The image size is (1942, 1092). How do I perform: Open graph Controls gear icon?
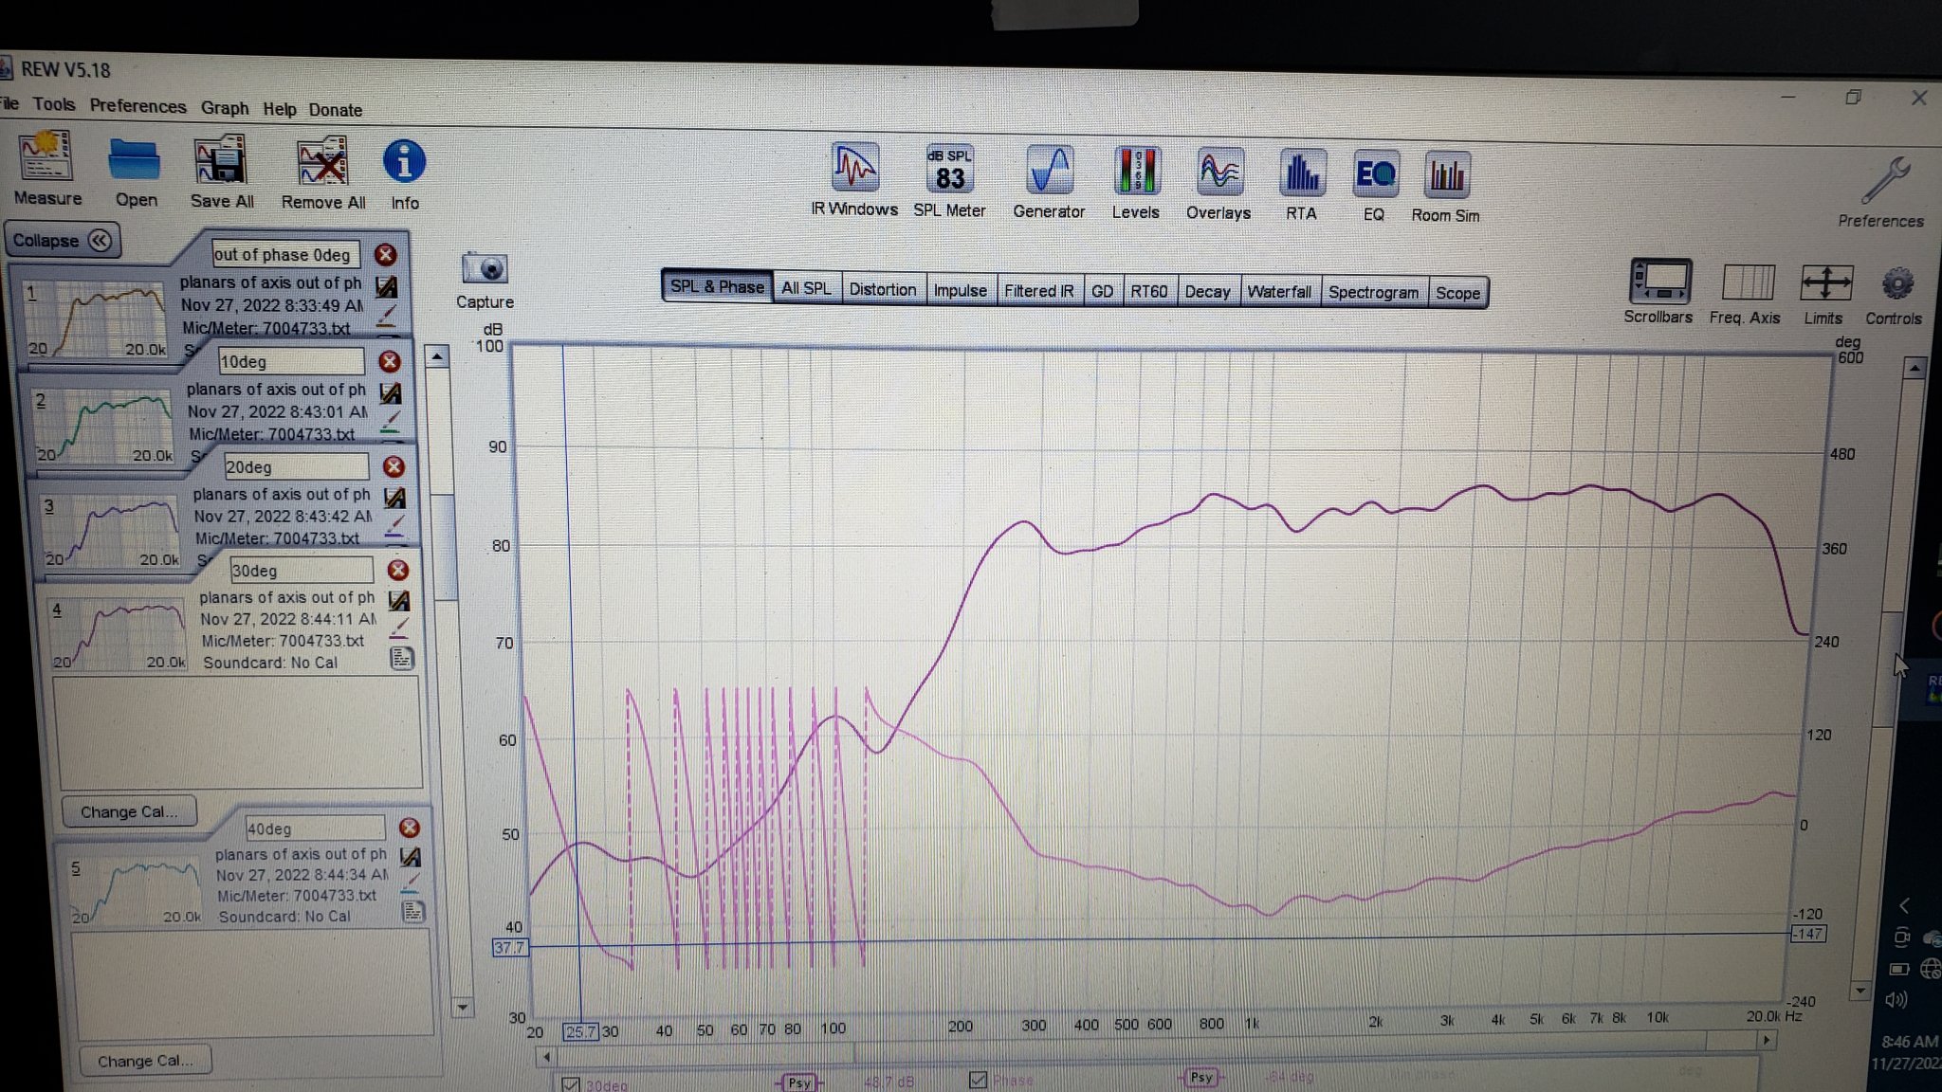pos(1896,284)
